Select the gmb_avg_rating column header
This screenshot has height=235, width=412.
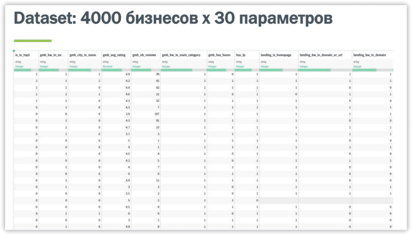114,55
